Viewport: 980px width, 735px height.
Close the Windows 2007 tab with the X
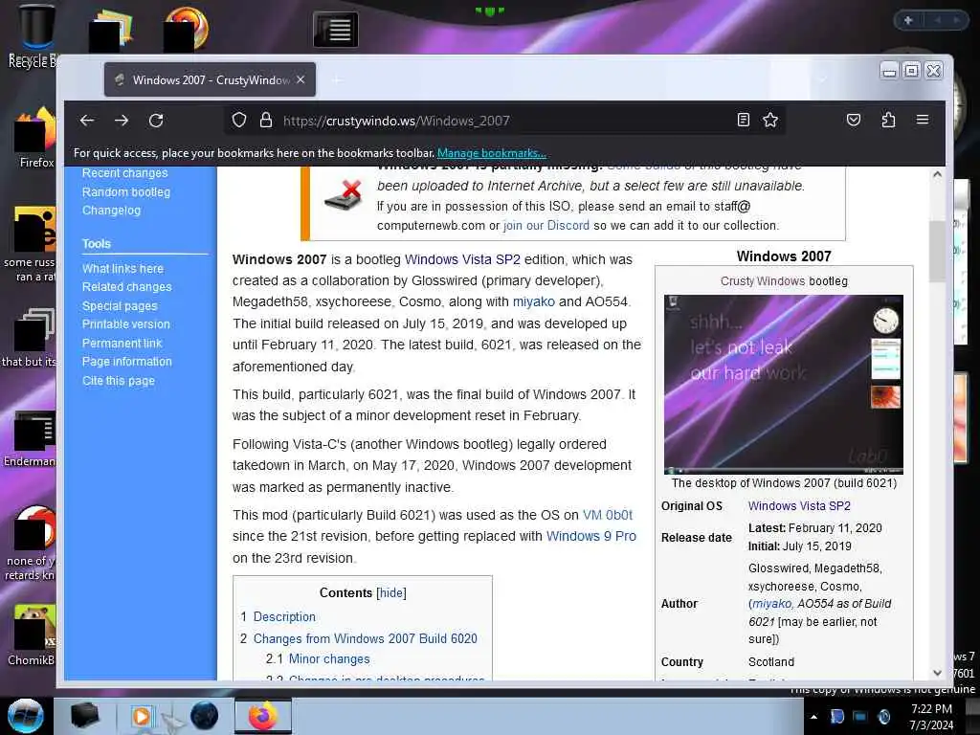(x=301, y=80)
